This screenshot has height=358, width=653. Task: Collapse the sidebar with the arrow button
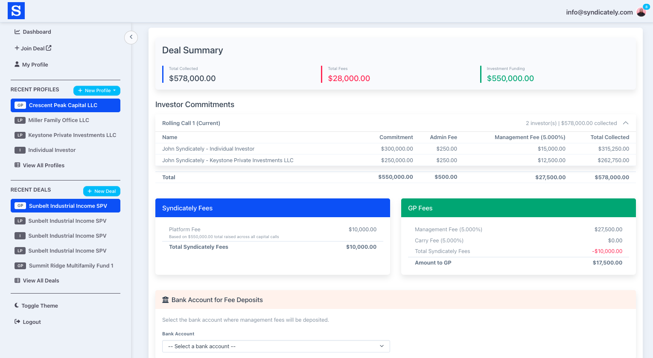(131, 37)
